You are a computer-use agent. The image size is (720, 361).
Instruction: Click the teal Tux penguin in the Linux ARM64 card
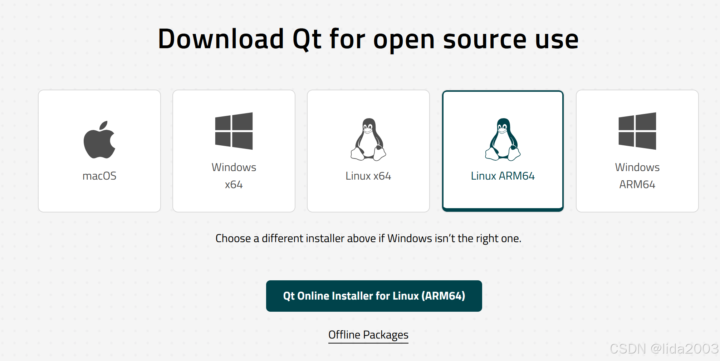pyautogui.click(x=503, y=139)
